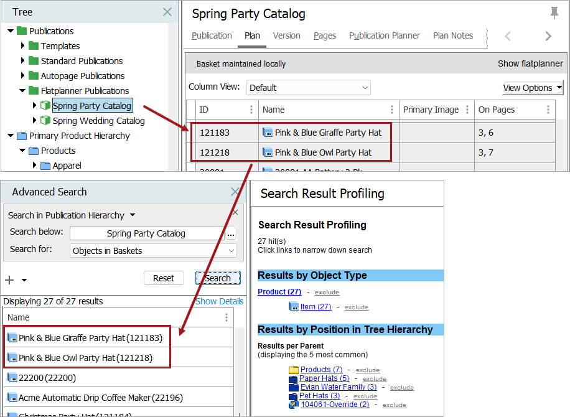Open the Column View Default dropdown
The height and width of the screenshot is (417, 570).
(x=308, y=88)
